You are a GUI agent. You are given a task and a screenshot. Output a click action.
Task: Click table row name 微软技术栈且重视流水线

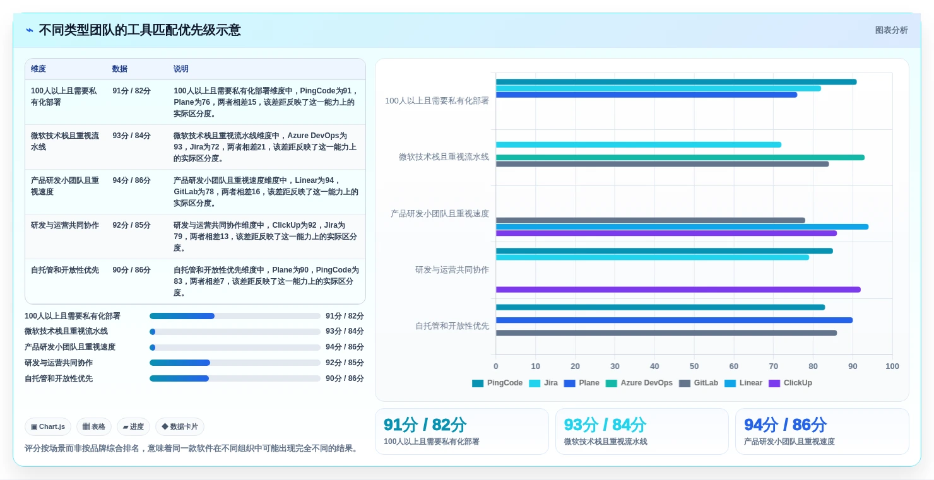(x=65, y=141)
